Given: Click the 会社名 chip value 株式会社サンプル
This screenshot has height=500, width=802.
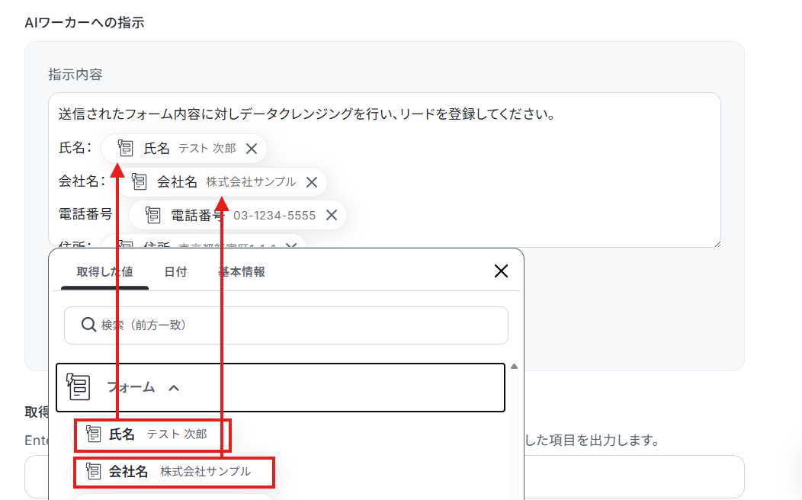Looking at the screenshot, I should (x=251, y=182).
